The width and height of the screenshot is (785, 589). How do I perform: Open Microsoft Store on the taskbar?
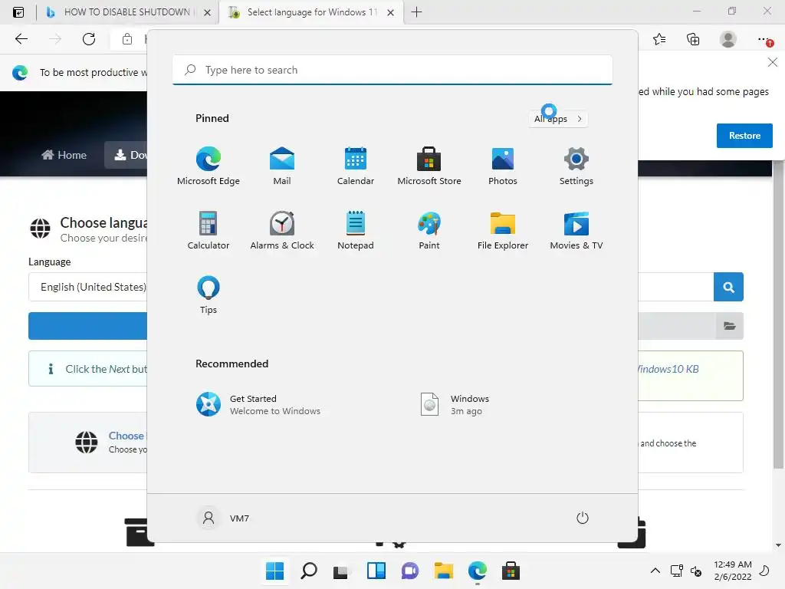[511, 571]
